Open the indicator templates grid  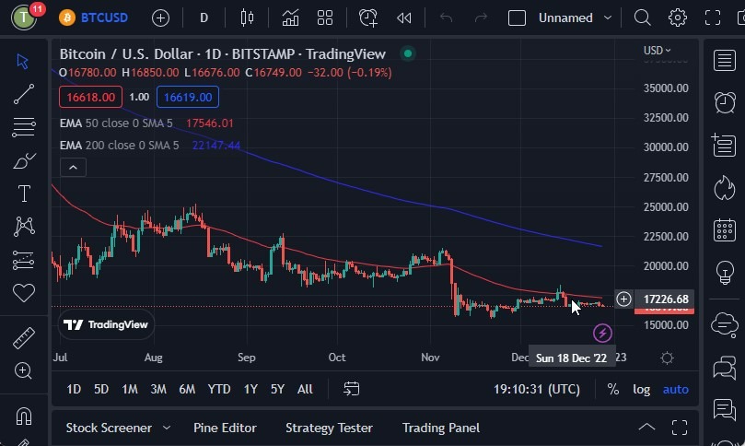(325, 18)
